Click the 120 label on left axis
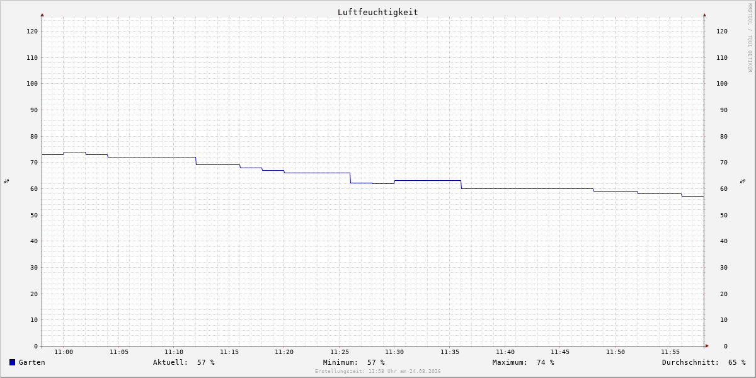 click(32, 31)
